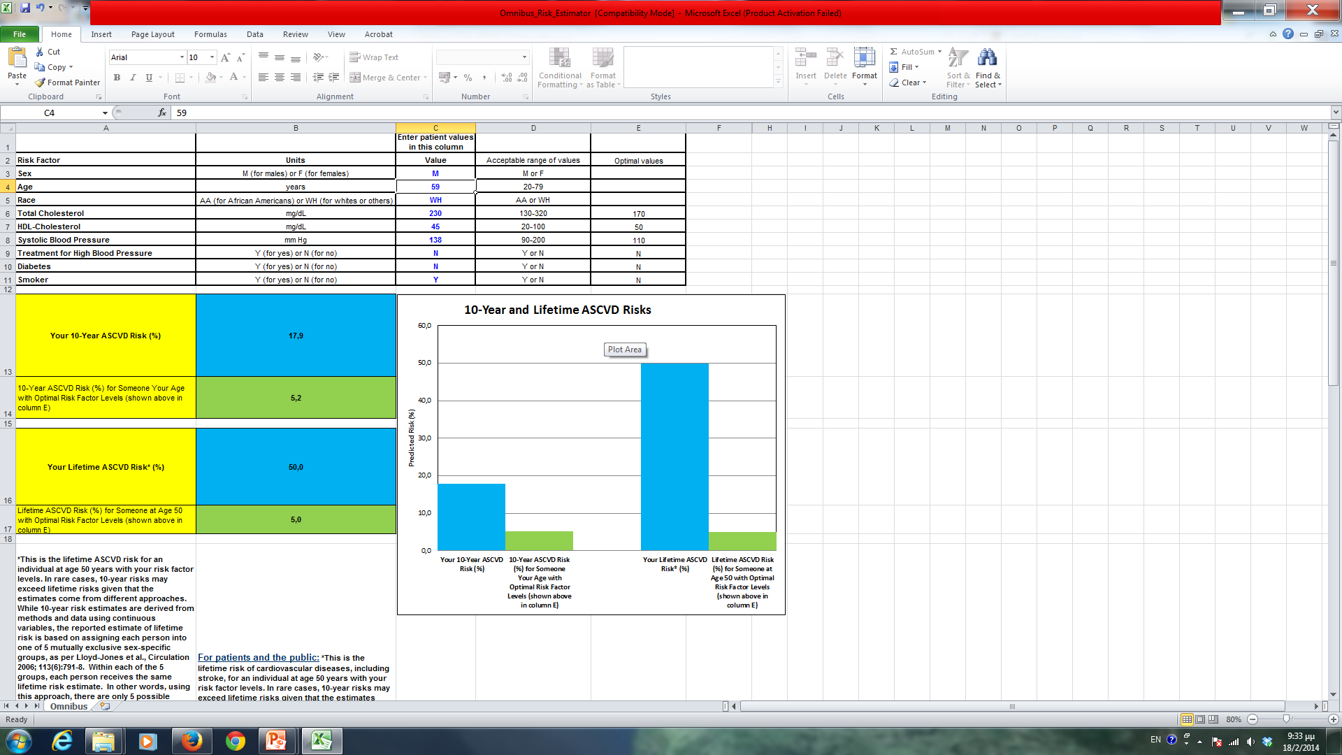The width and height of the screenshot is (1342, 755).
Task: Open Conditional Formatting menu
Action: [x=560, y=68]
